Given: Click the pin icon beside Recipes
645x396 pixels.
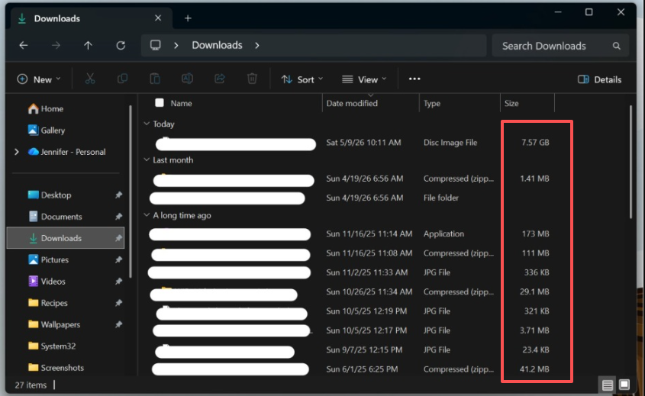Looking at the screenshot, I should tap(118, 303).
